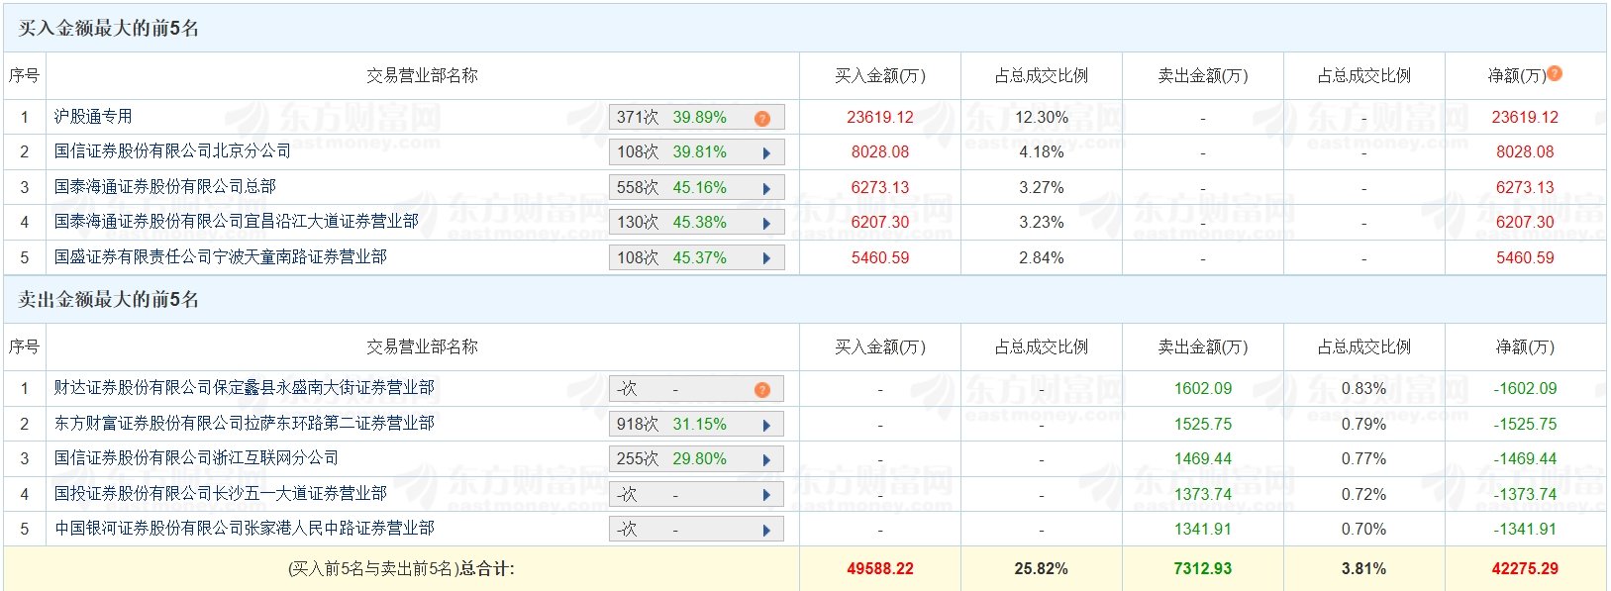Open 东方财富证券拉萨东环路第二营业部 link
The height and width of the screenshot is (591, 1611).
coord(244,423)
